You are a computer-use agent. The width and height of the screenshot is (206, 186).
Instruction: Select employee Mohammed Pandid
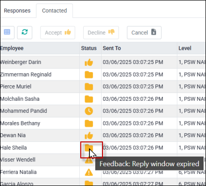pos(24,111)
